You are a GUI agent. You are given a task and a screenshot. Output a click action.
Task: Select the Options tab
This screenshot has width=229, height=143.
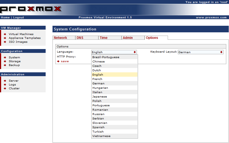click(x=156, y=38)
